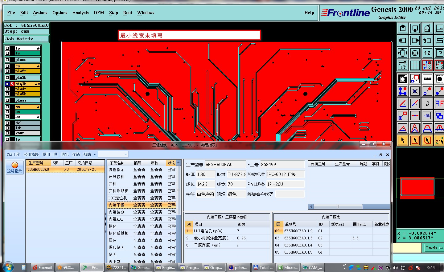Select the yellow rectangle-area selection tool
444x272 pixels.
(x=415, y=140)
